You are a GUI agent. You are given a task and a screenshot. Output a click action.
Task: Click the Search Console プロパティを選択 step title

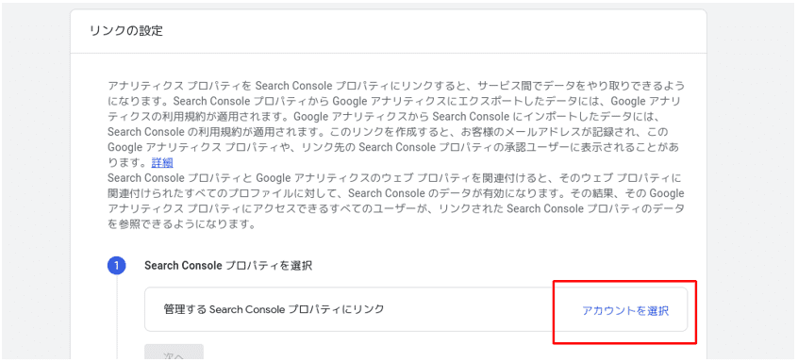pos(228,266)
